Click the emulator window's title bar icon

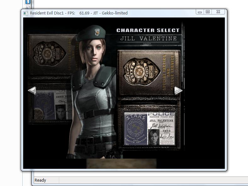(26, 13)
